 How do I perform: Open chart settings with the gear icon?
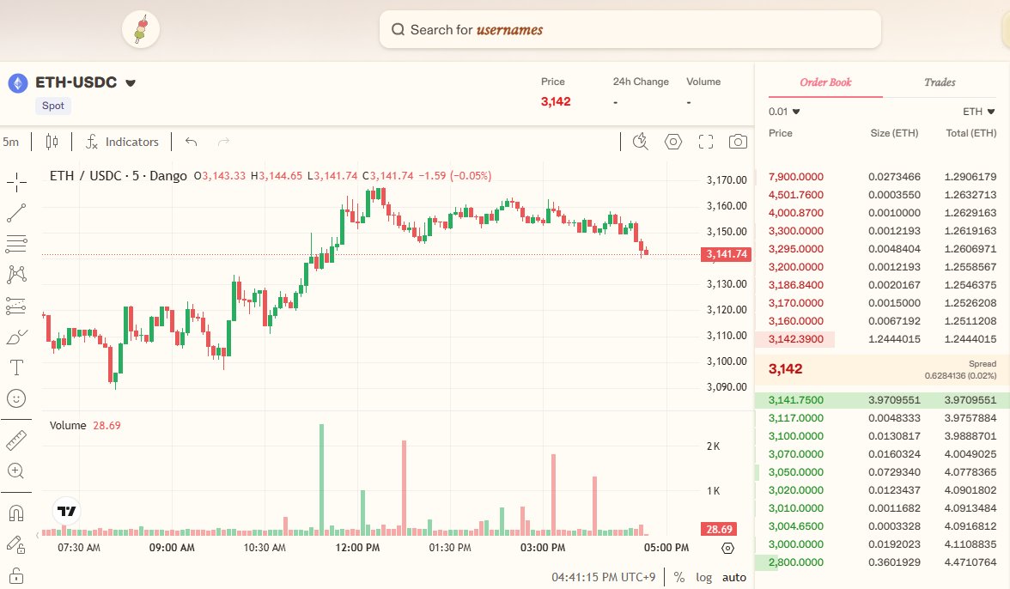point(672,141)
